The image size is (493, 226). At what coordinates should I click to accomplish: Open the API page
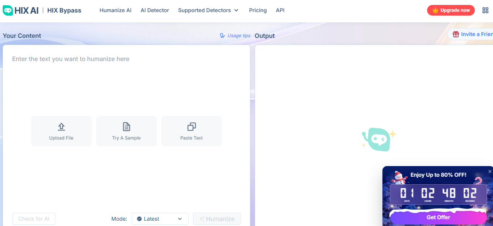280,10
